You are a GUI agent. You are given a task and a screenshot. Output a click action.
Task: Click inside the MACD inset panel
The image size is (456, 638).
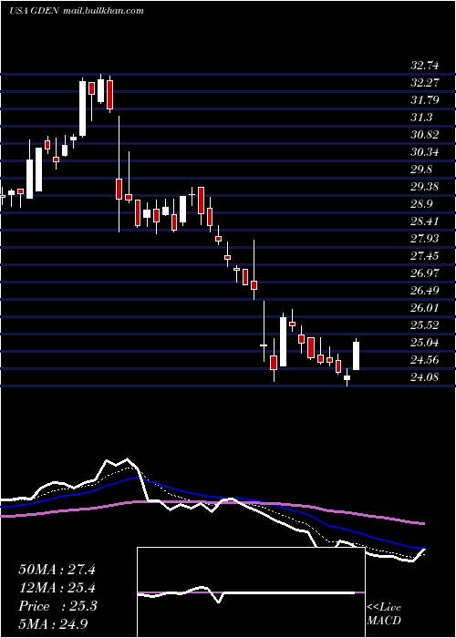(x=251, y=592)
